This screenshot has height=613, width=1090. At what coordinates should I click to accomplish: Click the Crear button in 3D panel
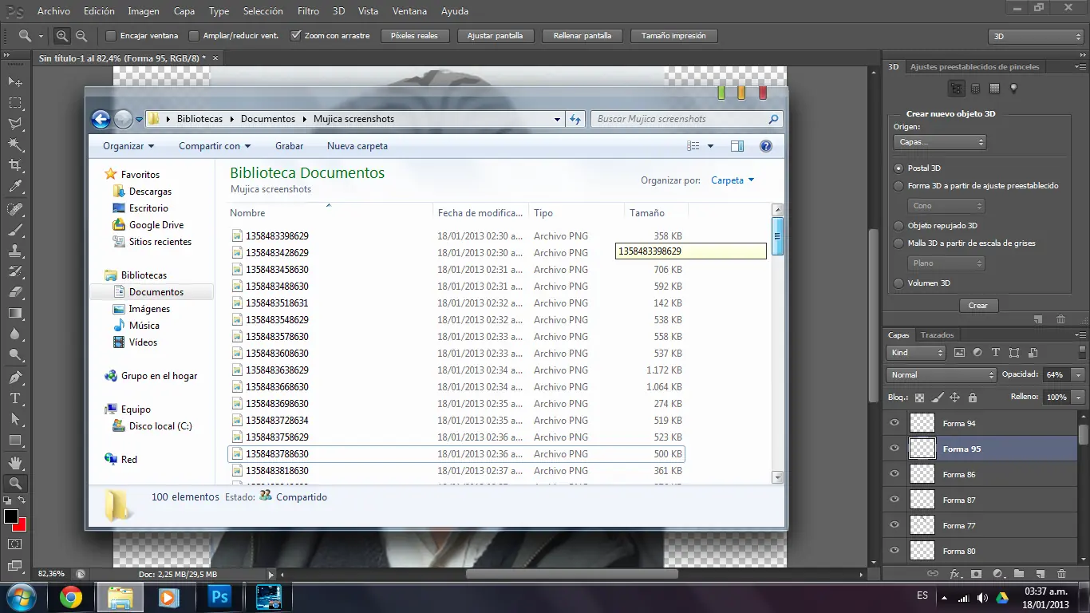[x=977, y=306]
